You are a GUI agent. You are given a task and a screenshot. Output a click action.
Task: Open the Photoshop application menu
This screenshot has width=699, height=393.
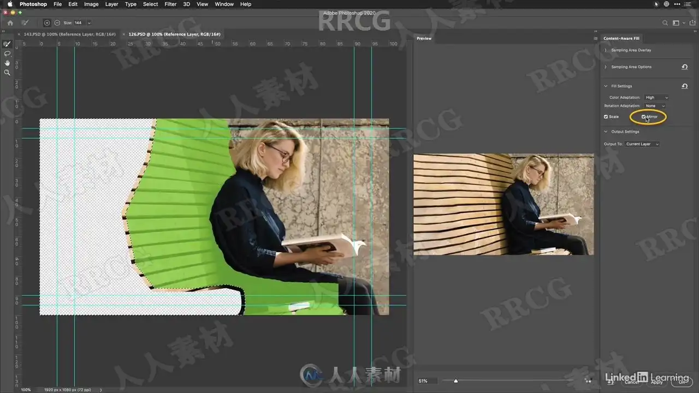click(33, 4)
